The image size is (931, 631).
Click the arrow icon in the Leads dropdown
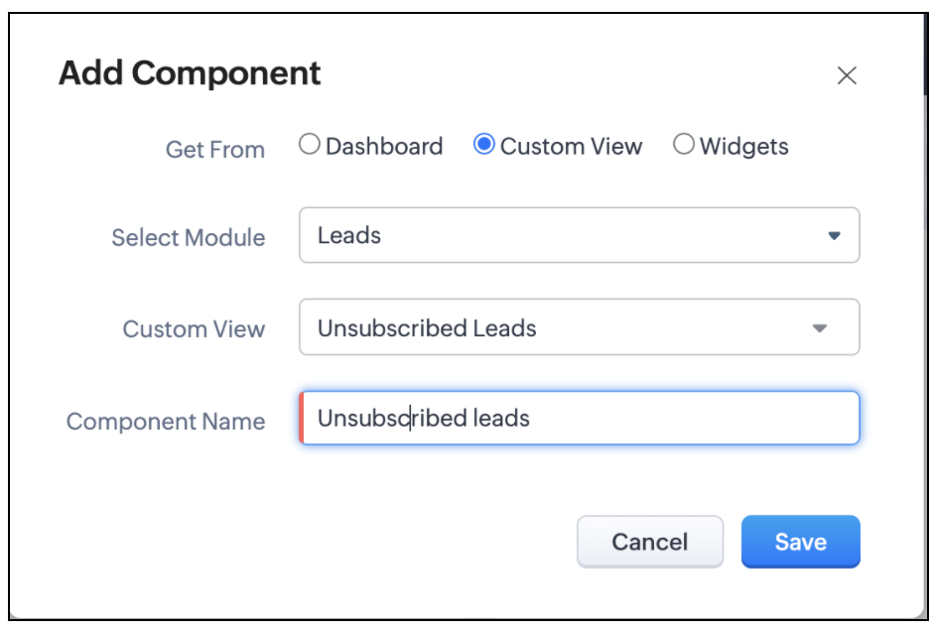pyautogui.click(x=834, y=236)
